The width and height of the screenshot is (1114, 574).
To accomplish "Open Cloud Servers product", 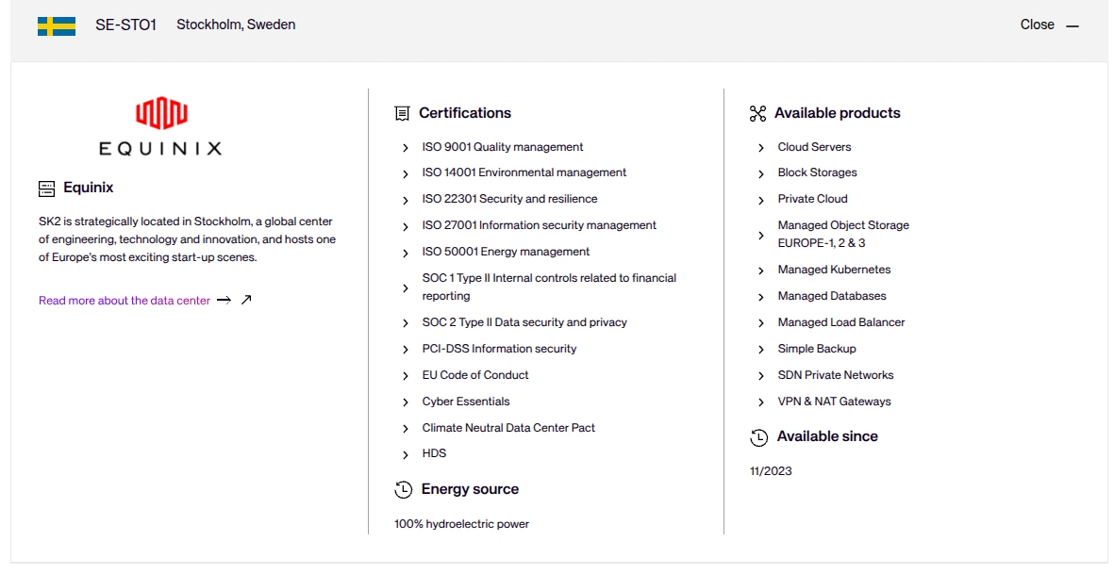I will coord(814,147).
